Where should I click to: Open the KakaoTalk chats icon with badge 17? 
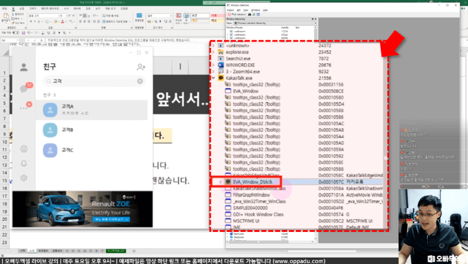pos(25,88)
